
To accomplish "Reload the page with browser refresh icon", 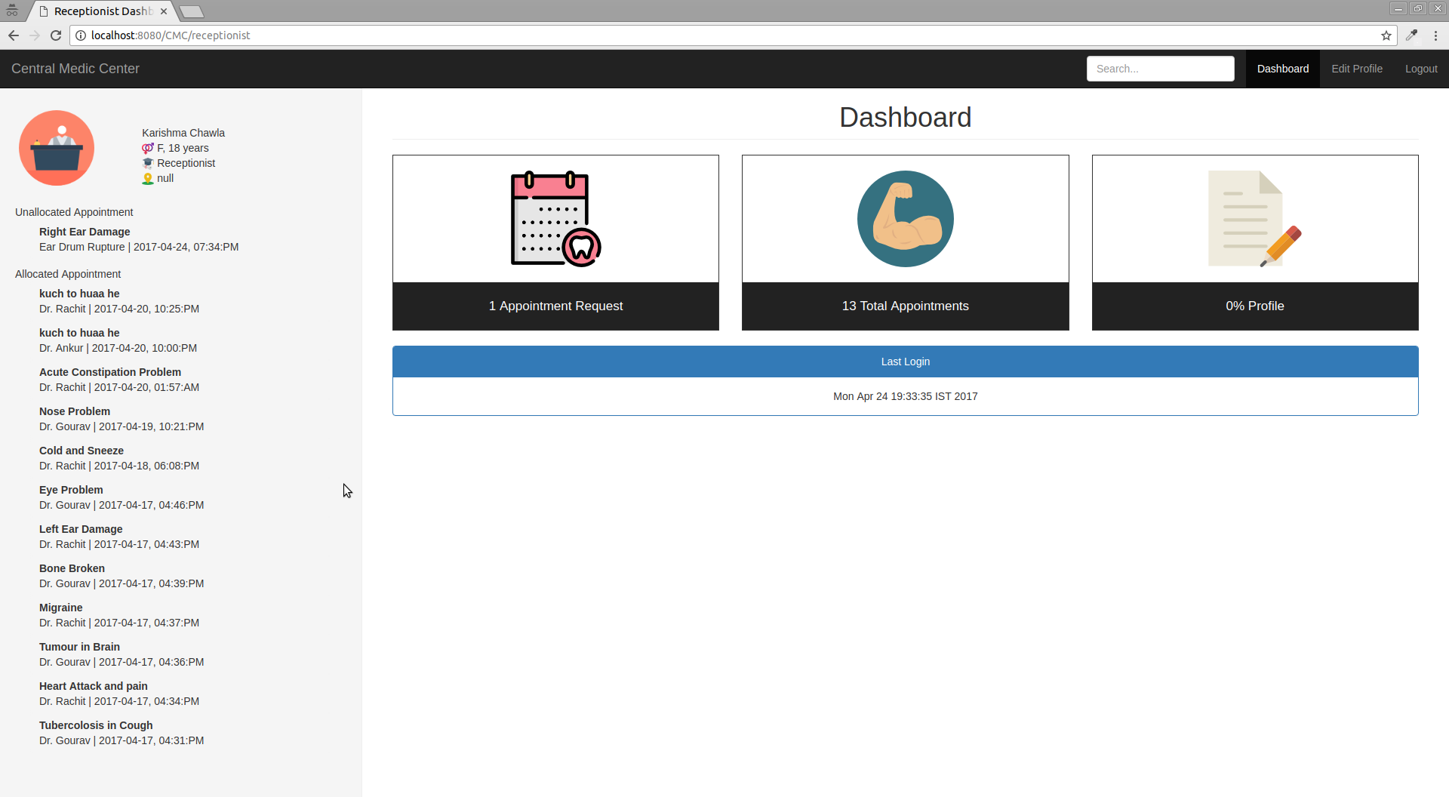I will pyautogui.click(x=56, y=35).
